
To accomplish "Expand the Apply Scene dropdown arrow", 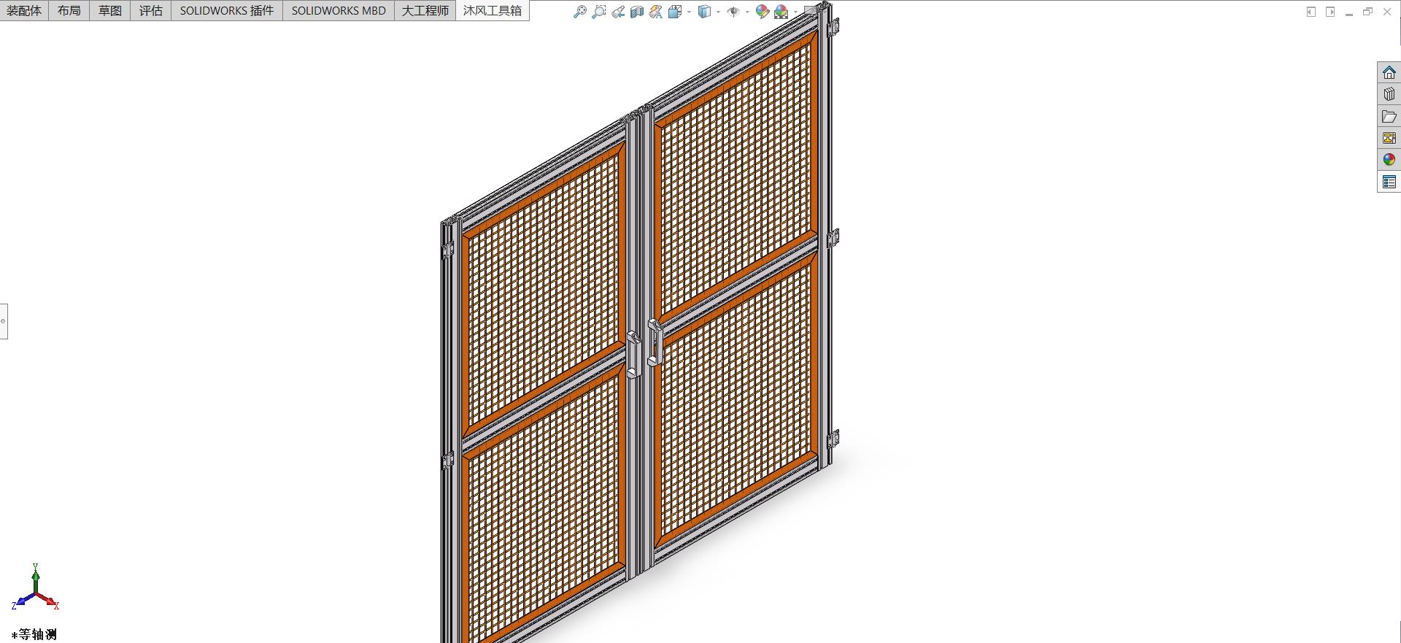I will click(795, 12).
